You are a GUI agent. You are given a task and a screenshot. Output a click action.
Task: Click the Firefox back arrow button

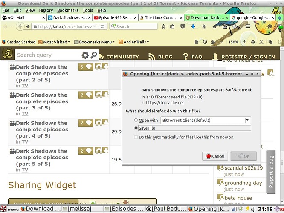(x=20, y=26)
